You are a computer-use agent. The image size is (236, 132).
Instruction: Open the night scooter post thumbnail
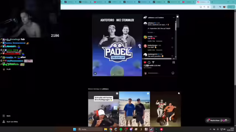[x=166, y=109]
